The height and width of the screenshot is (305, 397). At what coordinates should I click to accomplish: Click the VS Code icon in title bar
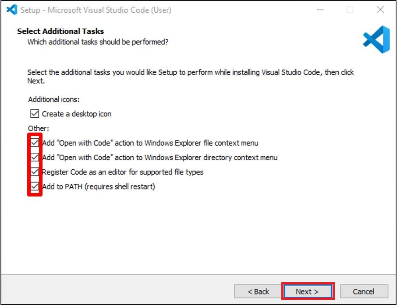coord(12,10)
